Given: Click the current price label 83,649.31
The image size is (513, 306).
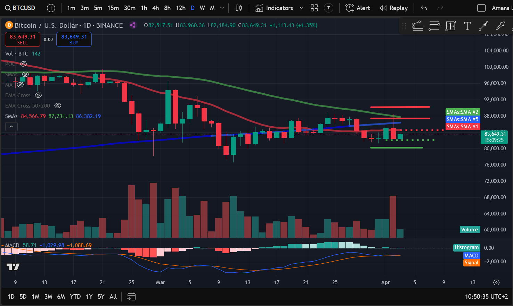Looking at the screenshot, I should coord(494,137).
